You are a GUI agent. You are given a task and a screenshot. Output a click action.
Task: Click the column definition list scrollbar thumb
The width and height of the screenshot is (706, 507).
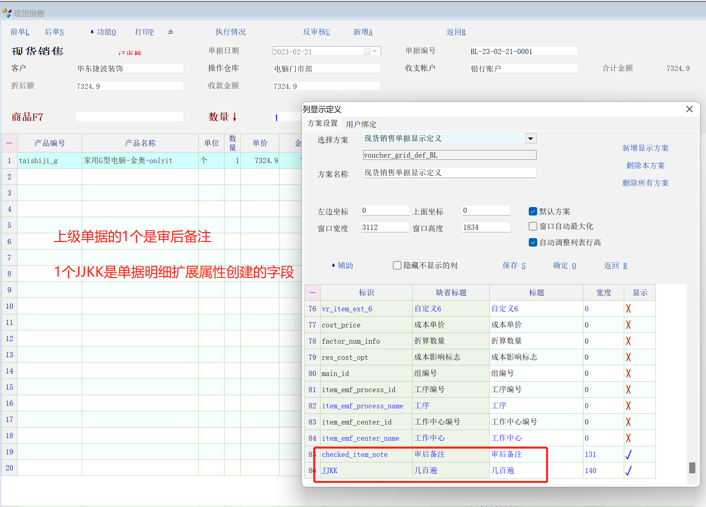(692, 468)
